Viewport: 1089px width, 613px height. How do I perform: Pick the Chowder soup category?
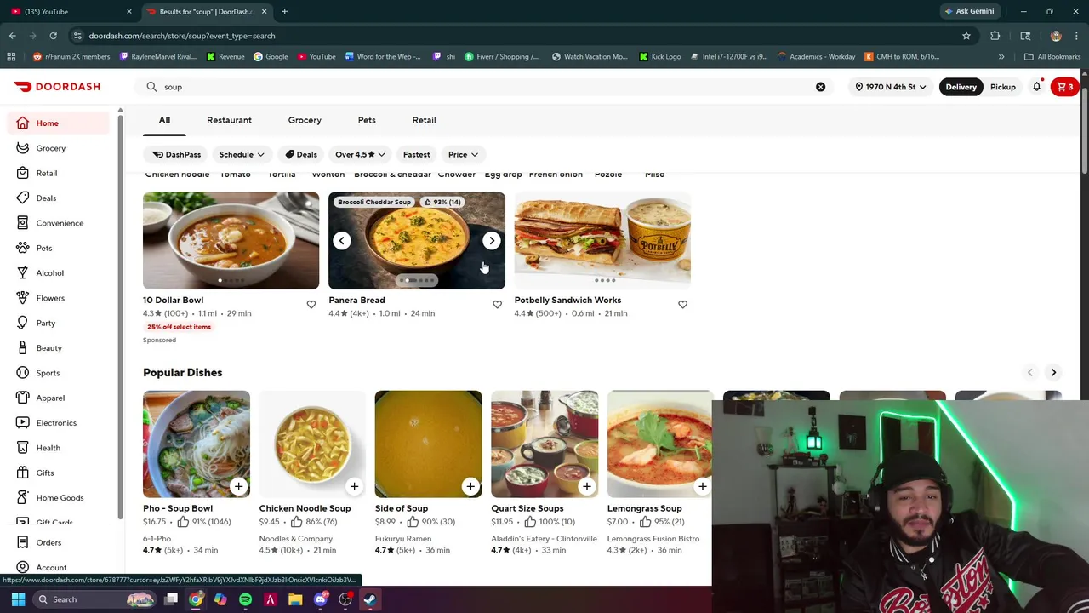tap(457, 175)
